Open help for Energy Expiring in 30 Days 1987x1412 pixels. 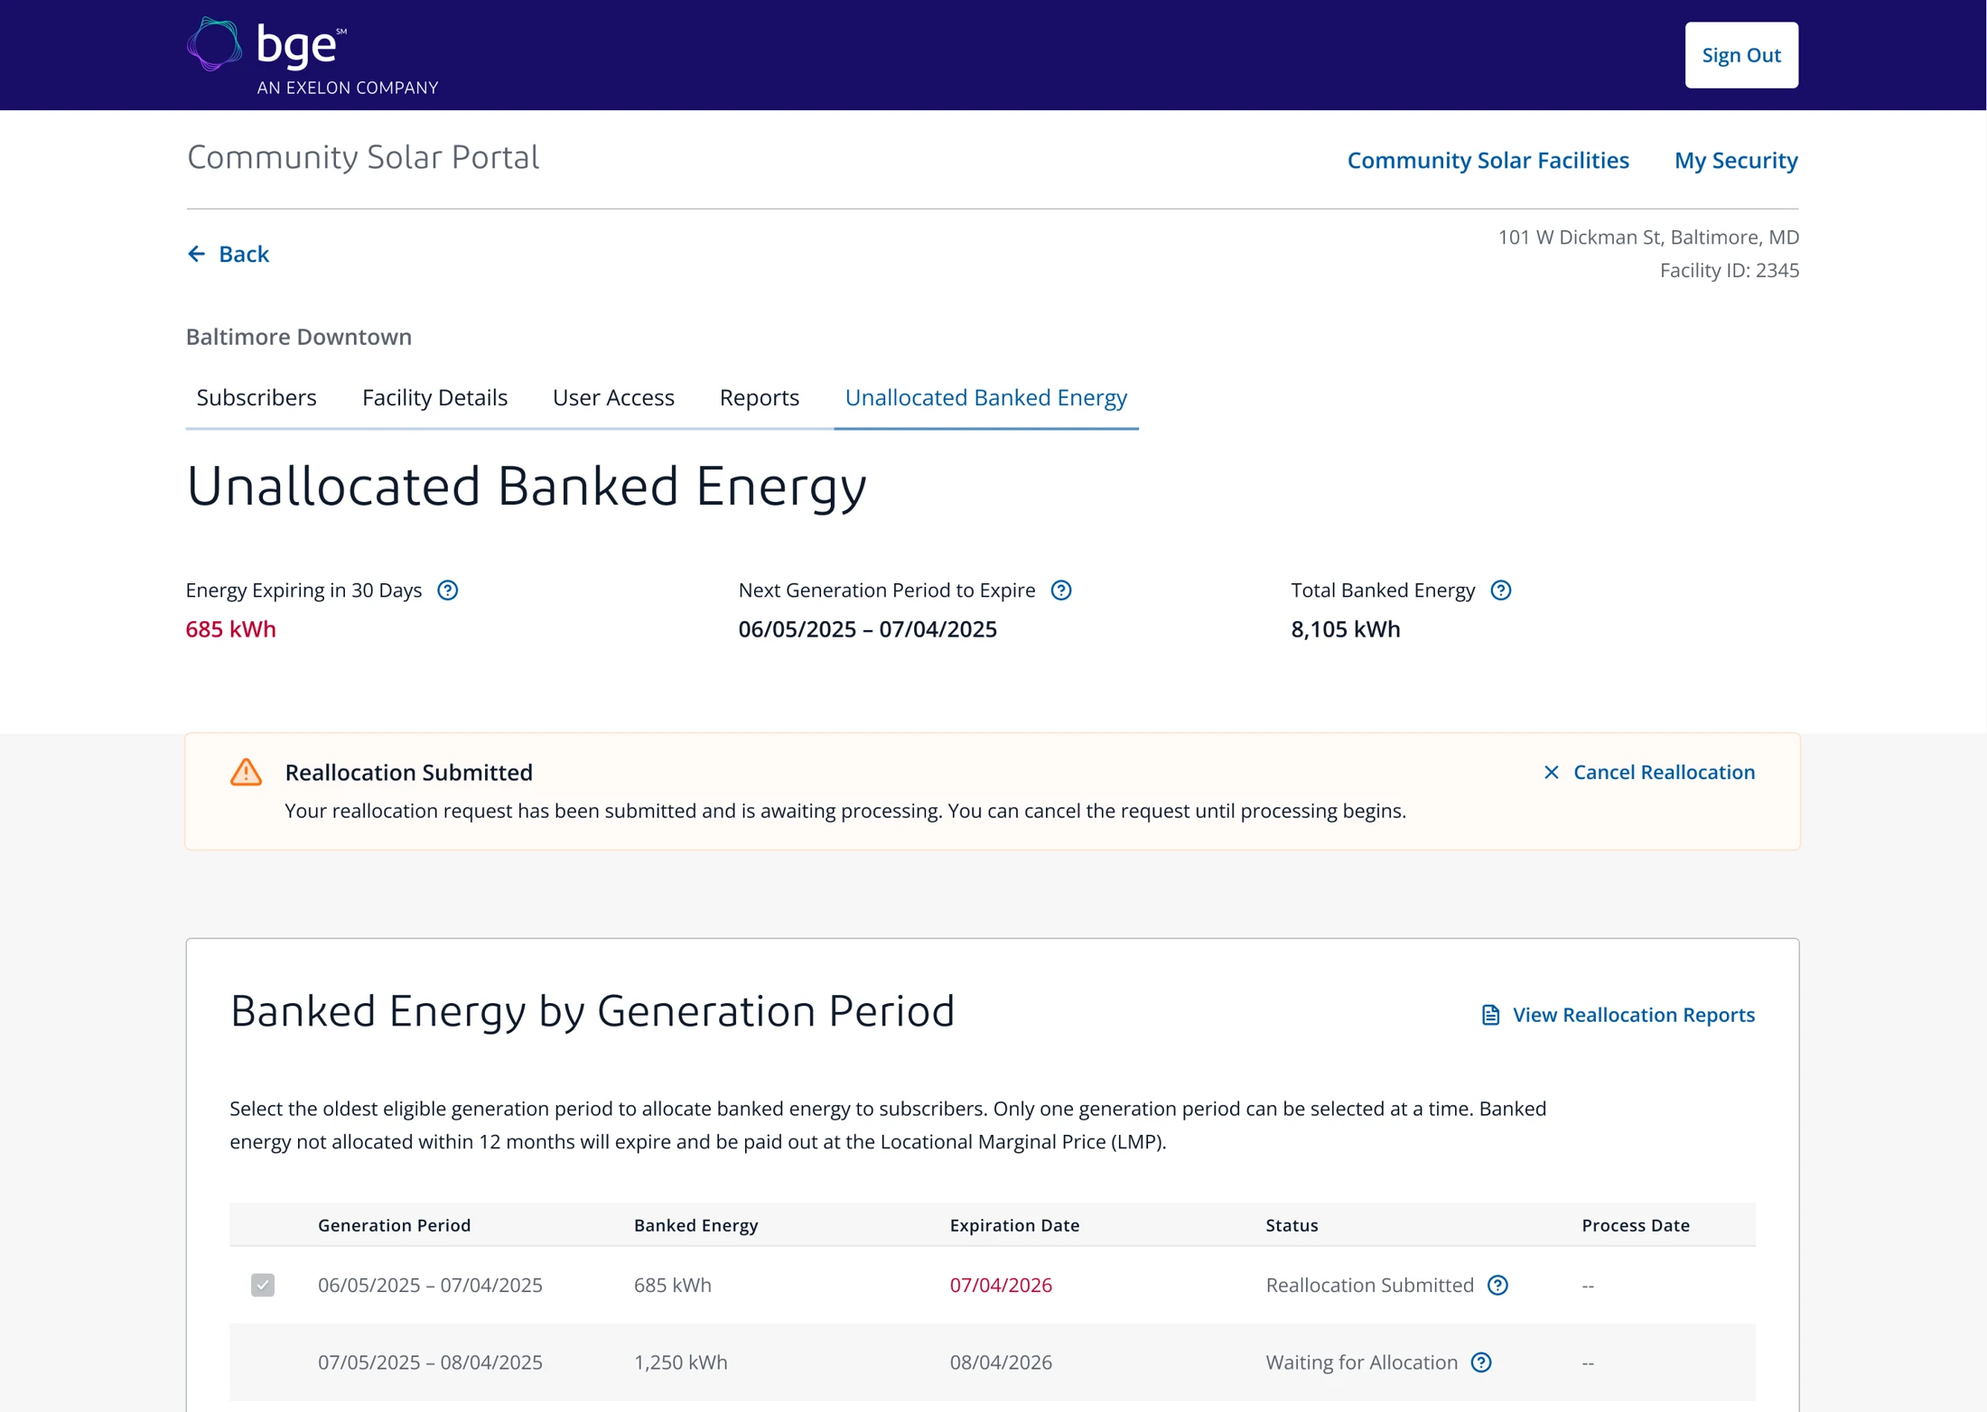click(447, 590)
